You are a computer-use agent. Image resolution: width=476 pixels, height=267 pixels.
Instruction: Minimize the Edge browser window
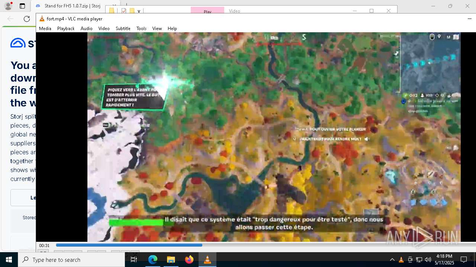[x=433, y=6]
